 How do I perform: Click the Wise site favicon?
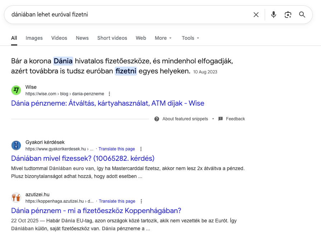(16, 90)
